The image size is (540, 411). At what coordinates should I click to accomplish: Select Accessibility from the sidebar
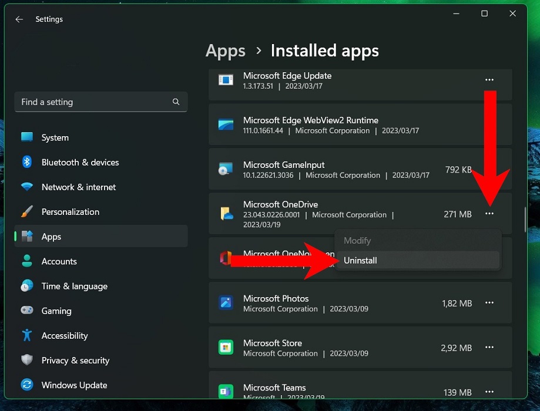click(x=65, y=335)
